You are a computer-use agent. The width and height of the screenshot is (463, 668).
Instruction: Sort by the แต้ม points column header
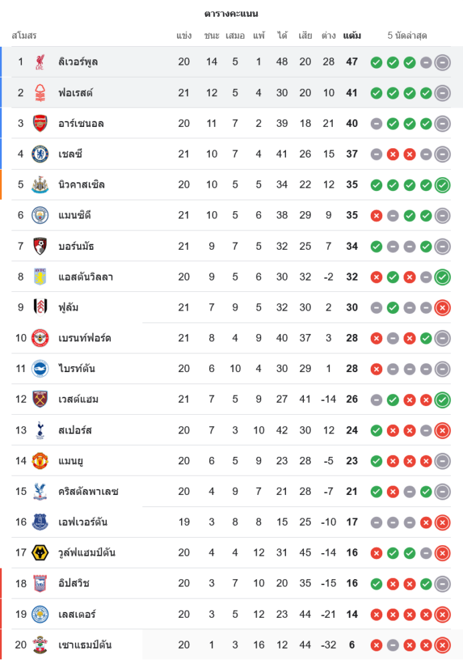pos(352,35)
